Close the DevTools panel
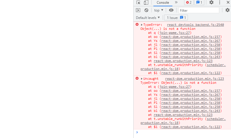231x138 pixels. click(228, 2)
